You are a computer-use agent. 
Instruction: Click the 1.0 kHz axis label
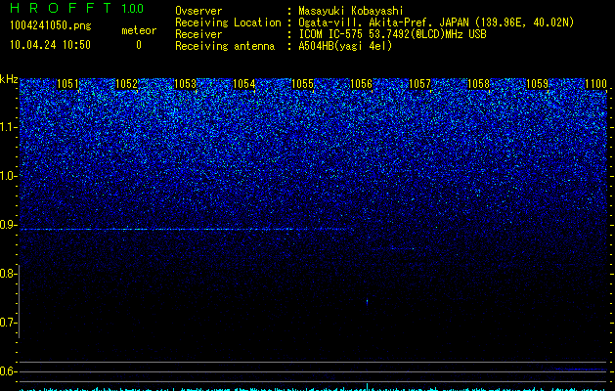click(x=8, y=176)
